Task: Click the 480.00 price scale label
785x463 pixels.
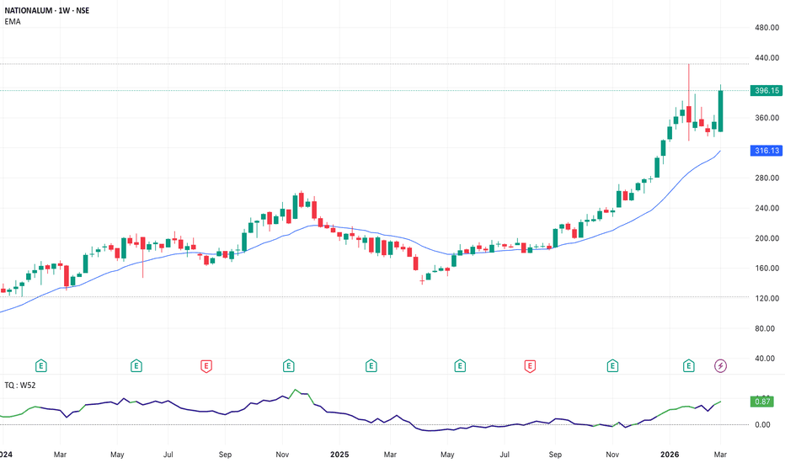Action: 767,28
